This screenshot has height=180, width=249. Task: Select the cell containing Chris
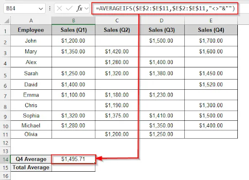point(31,105)
